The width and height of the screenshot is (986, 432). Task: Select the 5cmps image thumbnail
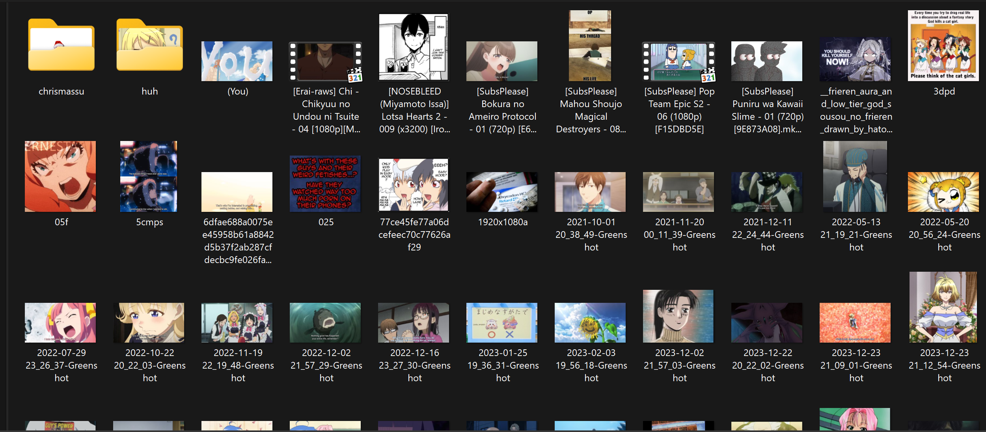pos(149,176)
